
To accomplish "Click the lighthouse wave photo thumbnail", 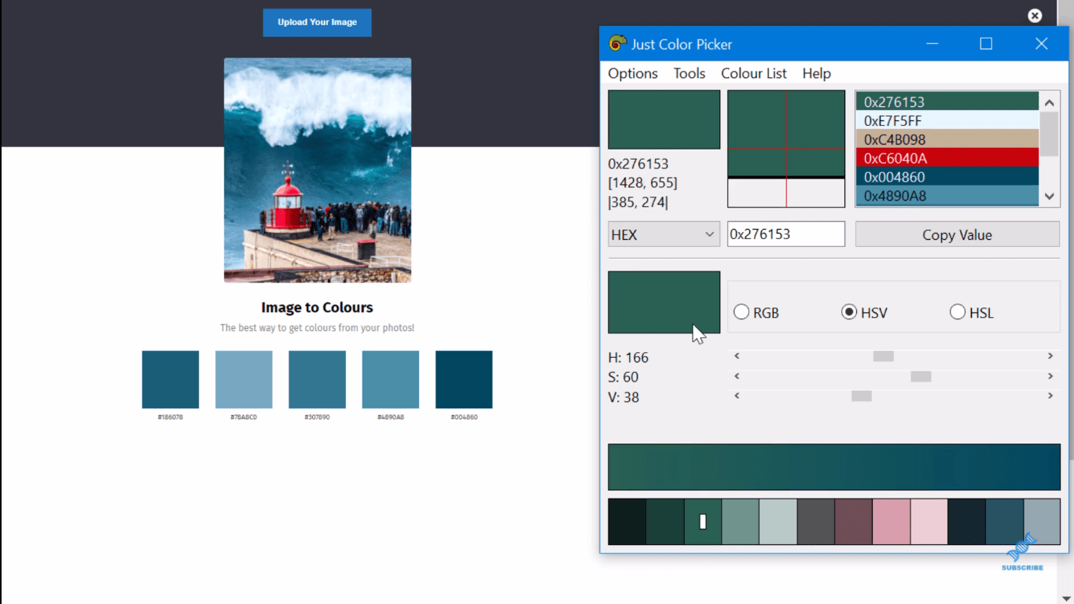I will (318, 170).
